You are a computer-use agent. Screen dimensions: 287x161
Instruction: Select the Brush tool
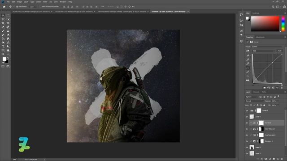pos(3,31)
